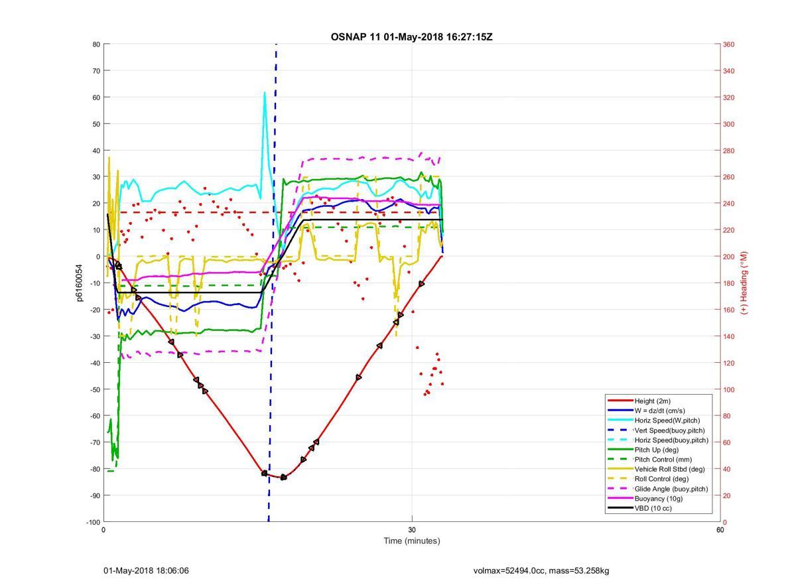
Task: Click the footer text "volmax=52494.0cc, mass=53.258kg"
Action: click(x=541, y=570)
